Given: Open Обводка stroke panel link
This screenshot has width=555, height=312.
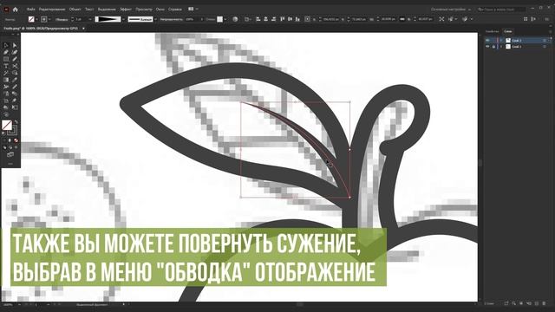Looking at the screenshot, I should coord(62,19).
